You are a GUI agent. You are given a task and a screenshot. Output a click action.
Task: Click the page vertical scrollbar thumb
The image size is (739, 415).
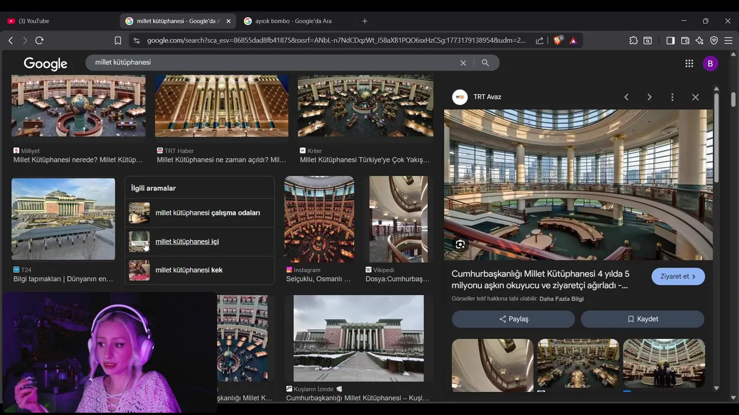pos(733,99)
